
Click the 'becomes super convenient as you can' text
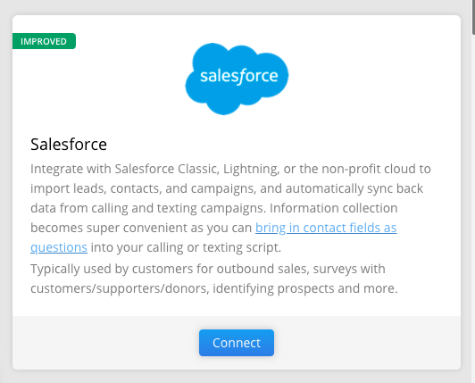pos(141,228)
